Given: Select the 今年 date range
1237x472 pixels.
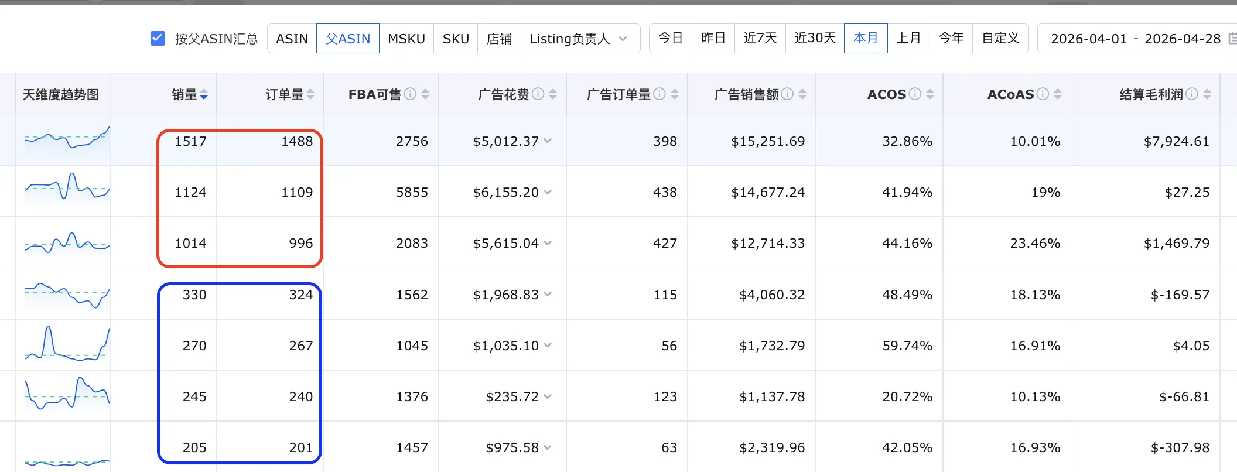Looking at the screenshot, I should (x=951, y=39).
